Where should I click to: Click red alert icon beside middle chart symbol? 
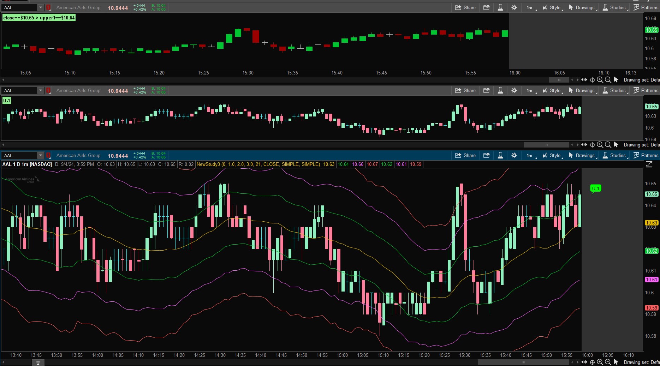[x=48, y=90]
